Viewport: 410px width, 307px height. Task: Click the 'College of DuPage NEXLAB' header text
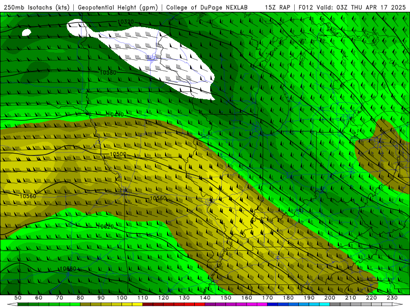click(x=207, y=7)
